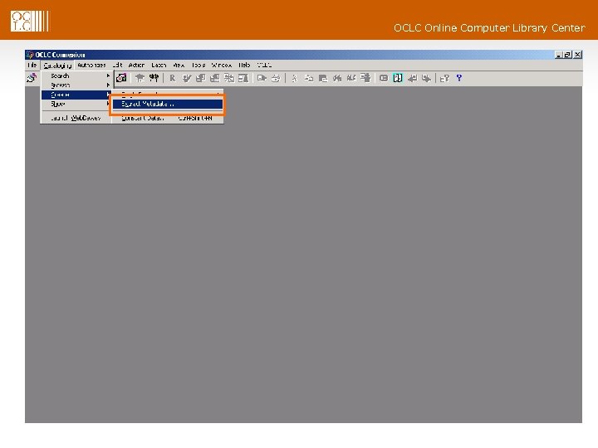Click the highlighted teal-bordered toolbar icon

[x=398, y=78]
